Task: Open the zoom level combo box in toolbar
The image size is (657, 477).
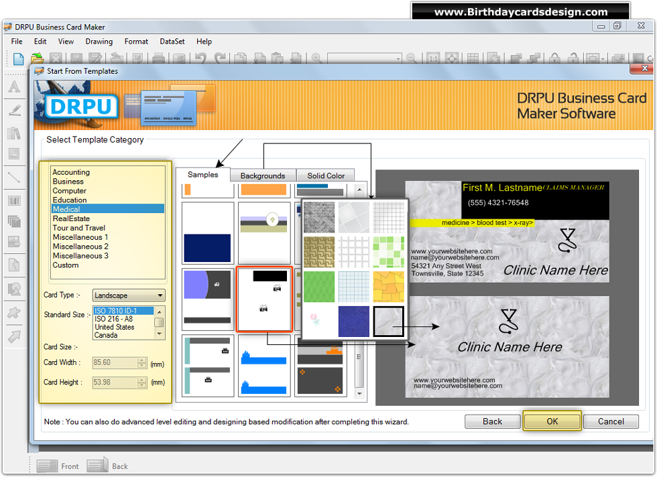Action: [x=364, y=59]
